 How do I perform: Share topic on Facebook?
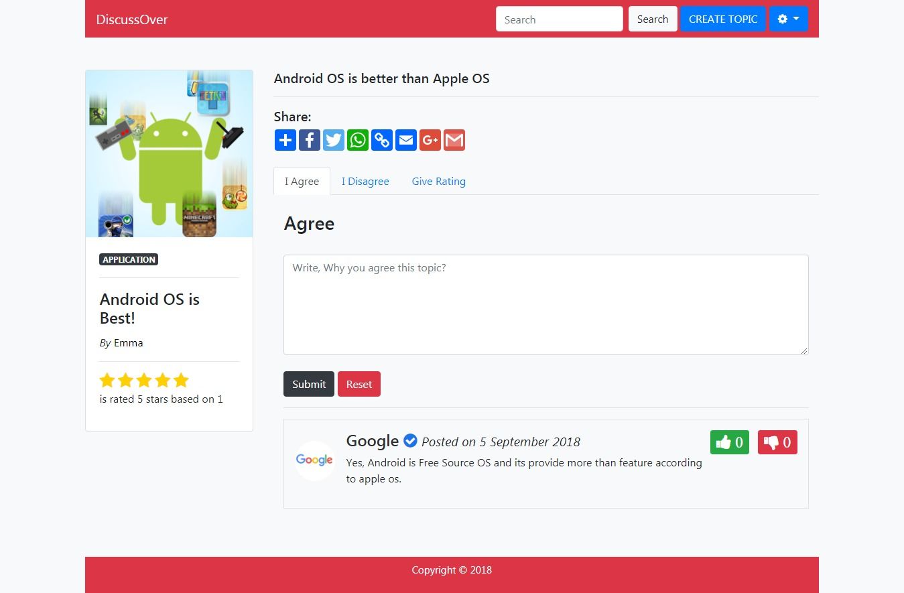click(x=310, y=140)
